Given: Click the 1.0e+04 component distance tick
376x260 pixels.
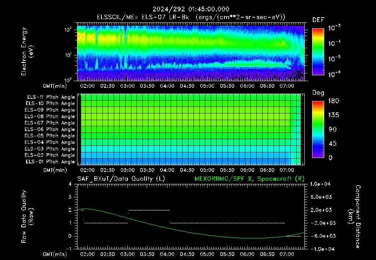Looking at the screenshot, I should tap(320, 184).
